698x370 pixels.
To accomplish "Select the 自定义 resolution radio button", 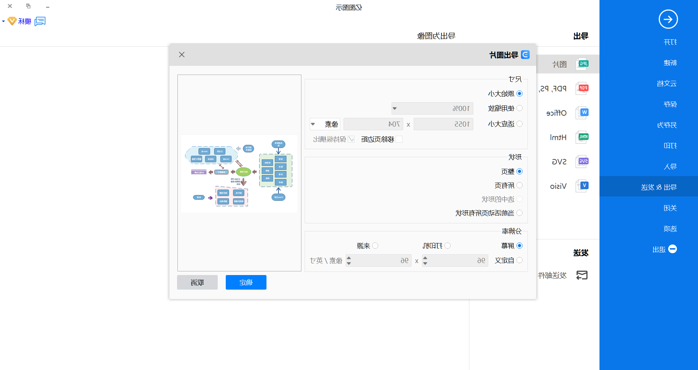I will [x=520, y=260].
